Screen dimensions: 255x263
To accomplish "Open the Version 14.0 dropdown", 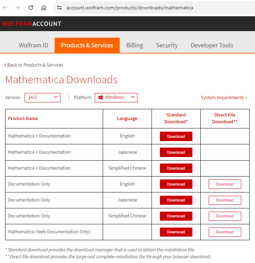I will pos(42,98).
